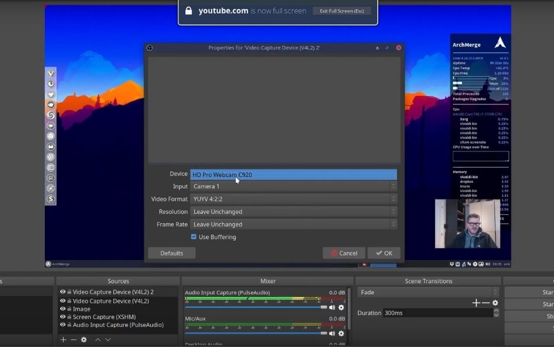Click the padlock icon beside youtube.com
Viewport: 554px width, 347px height.
[188, 11]
